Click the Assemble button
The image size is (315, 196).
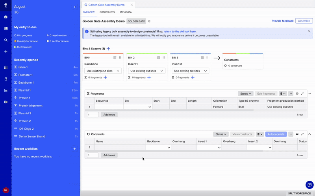point(304,21)
